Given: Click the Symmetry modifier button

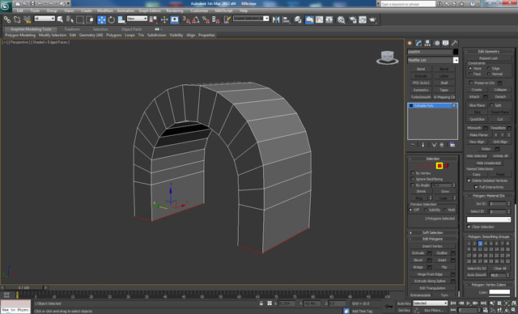Looking at the screenshot, I should click(421, 90).
